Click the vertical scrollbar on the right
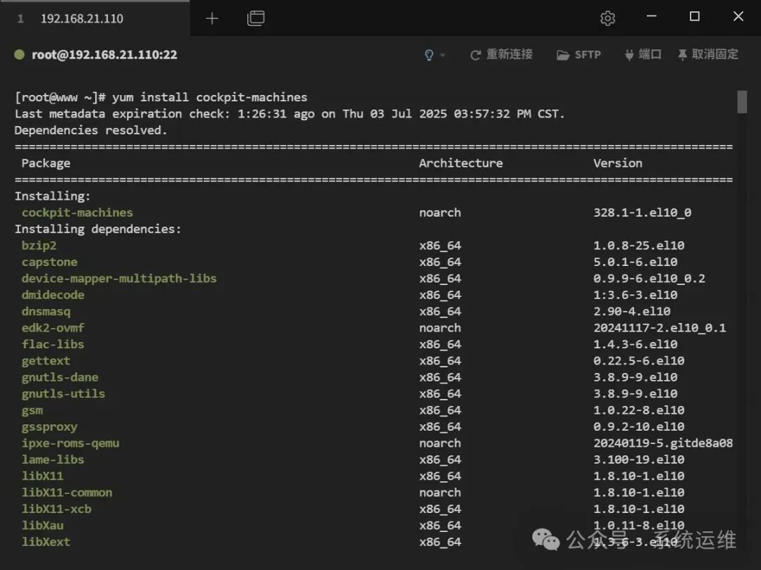The height and width of the screenshot is (570, 761). (x=742, y=102)
